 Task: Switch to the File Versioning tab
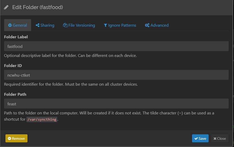79,25
